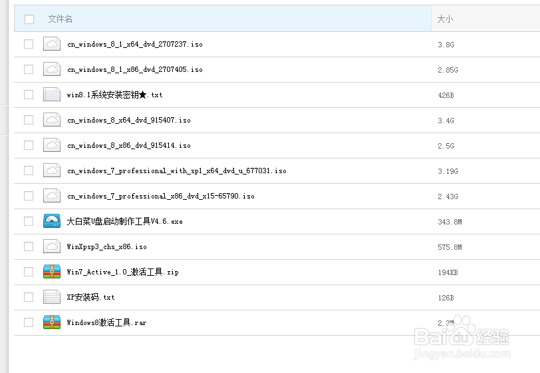Click the cloud icon for cn_windows_8_1_x64_dvd_2707237.iso
540x373 pixels.
point(52,44)
